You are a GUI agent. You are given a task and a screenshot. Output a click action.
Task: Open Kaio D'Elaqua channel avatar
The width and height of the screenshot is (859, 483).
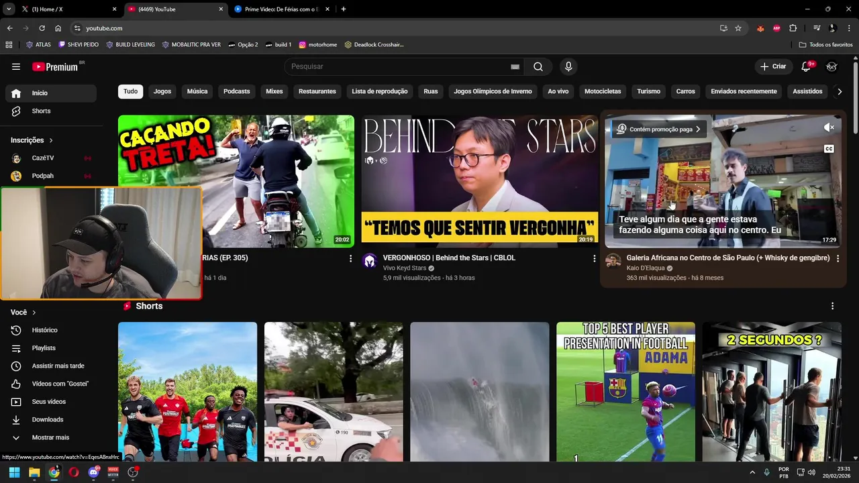(613, 261)
